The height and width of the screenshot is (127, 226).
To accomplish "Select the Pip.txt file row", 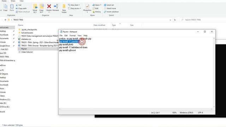I will click(38, 49).
